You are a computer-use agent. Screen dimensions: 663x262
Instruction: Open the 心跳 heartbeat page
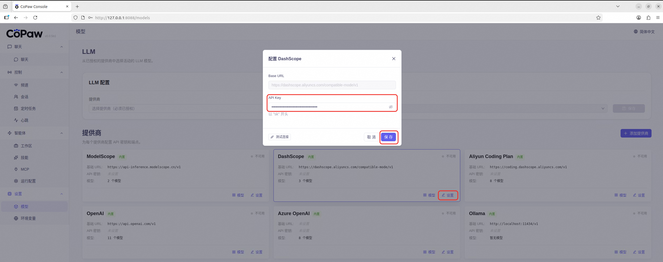[34, 120]
